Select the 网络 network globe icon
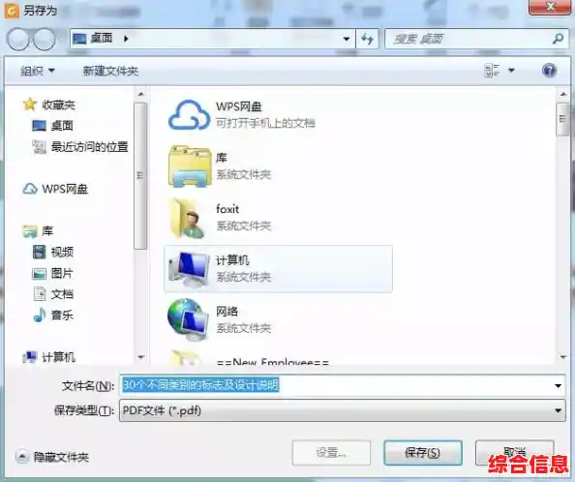The width and height of the screenshot is (575, 482). 188,319
